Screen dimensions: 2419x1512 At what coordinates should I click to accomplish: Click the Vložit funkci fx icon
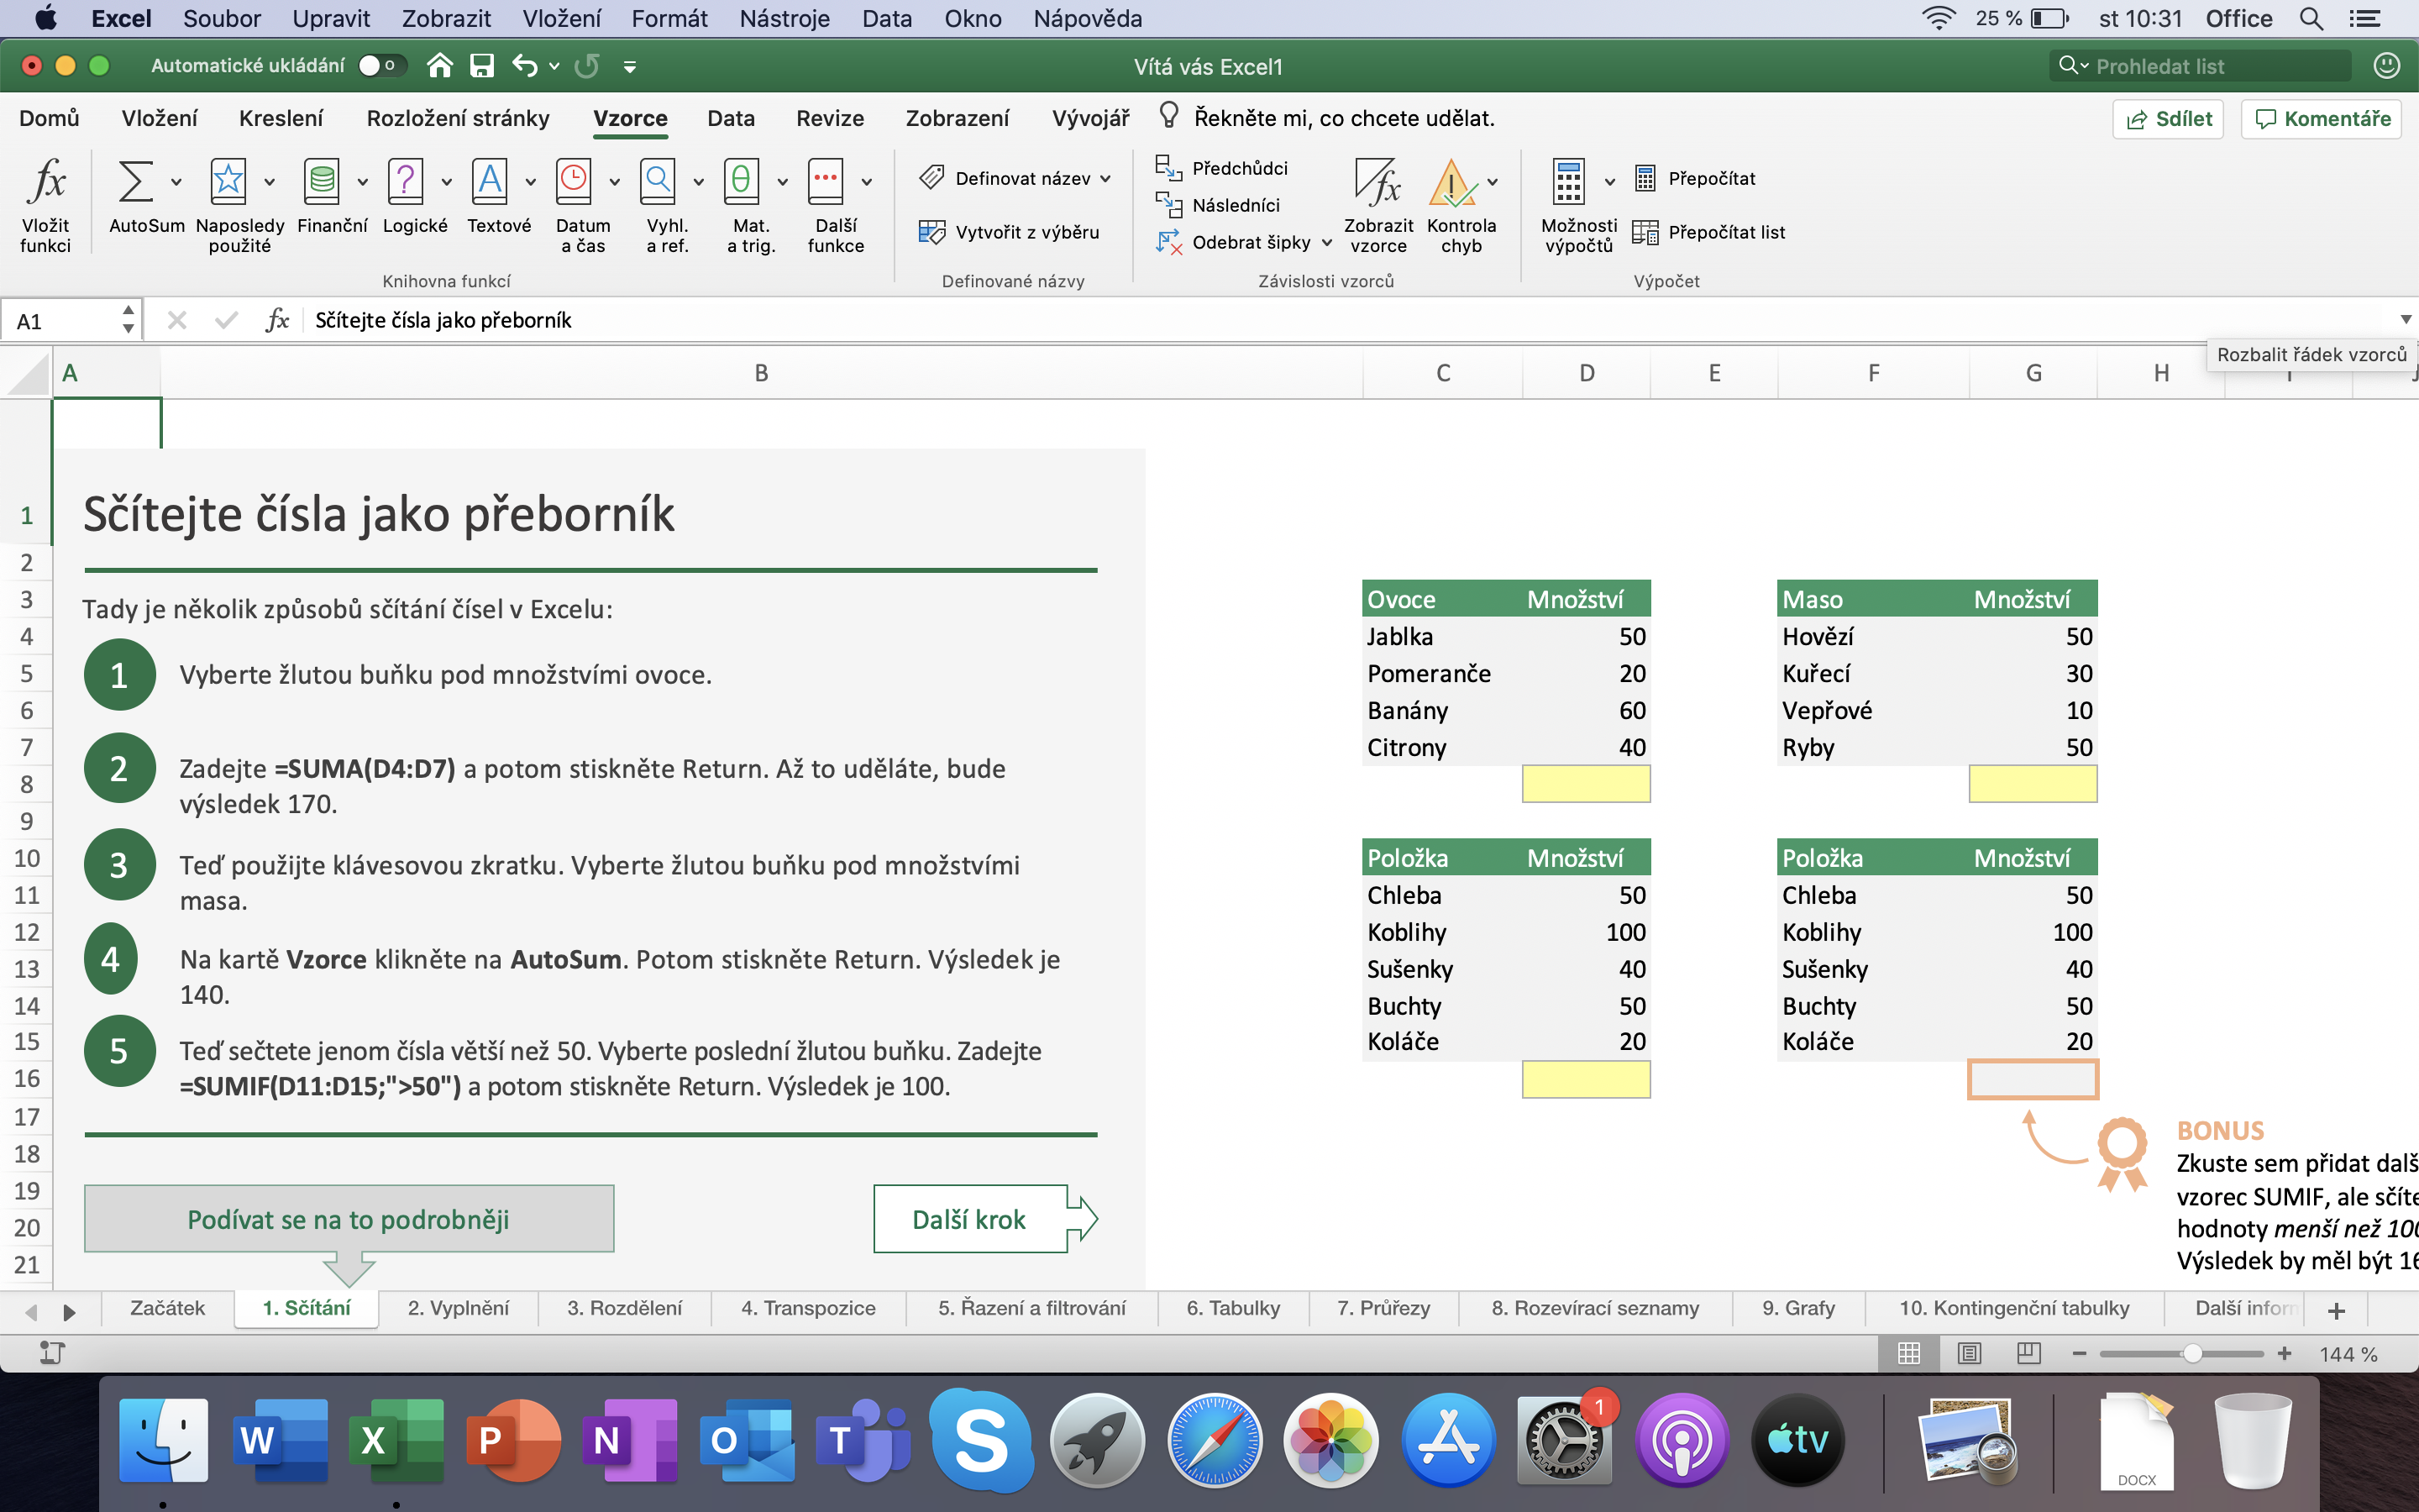pyautogui.click(x=46, y=182)
